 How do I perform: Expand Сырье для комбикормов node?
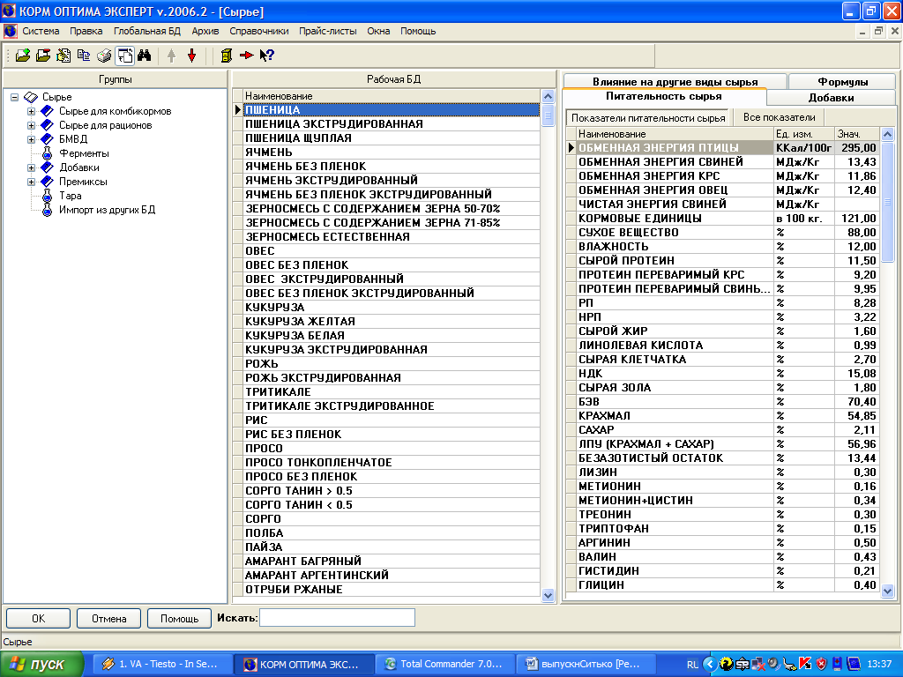click(31, 111)
